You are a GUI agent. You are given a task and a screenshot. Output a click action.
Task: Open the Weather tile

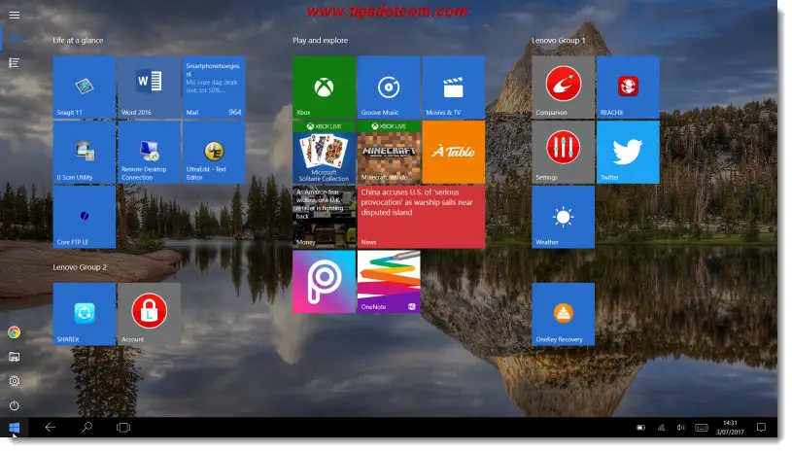click(x=564, y=217)
